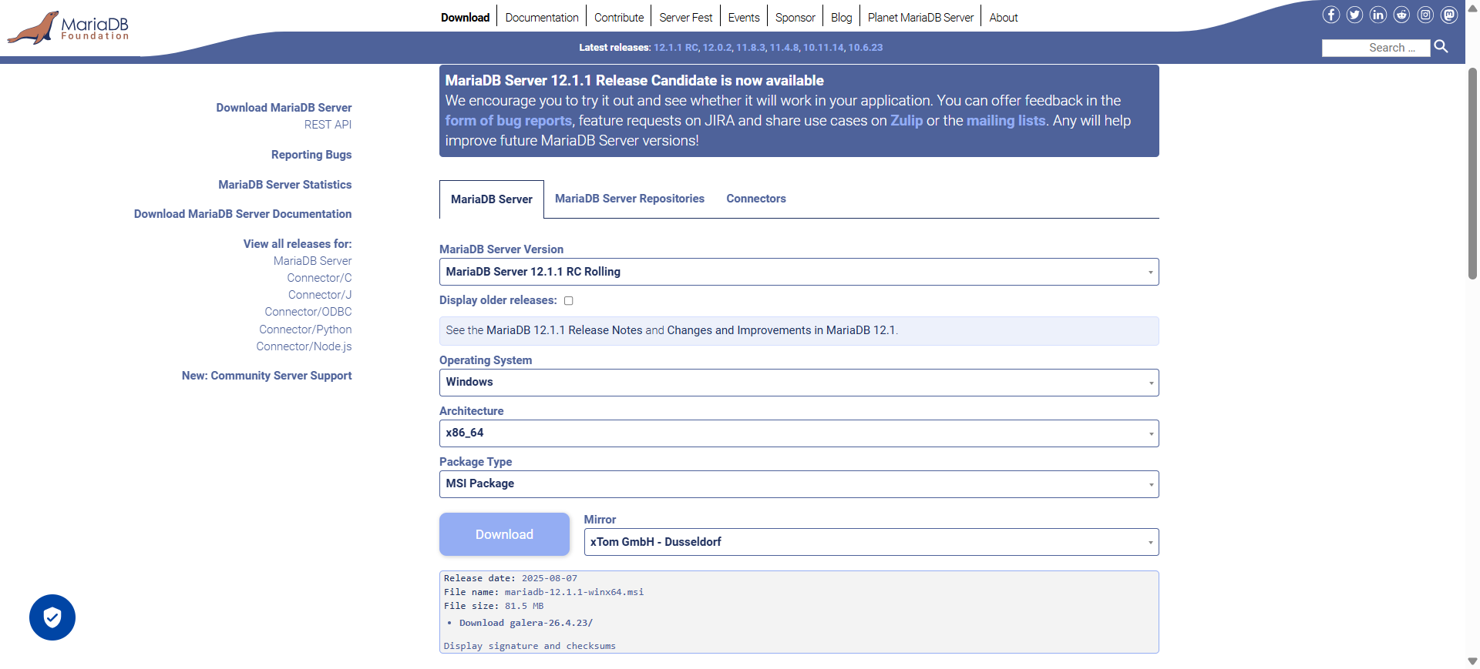Screen dimensions: 1480x669
Task: Expand the MariaDB Server Version dropdown
Action: pyautogui.click(x=799, y=272)
